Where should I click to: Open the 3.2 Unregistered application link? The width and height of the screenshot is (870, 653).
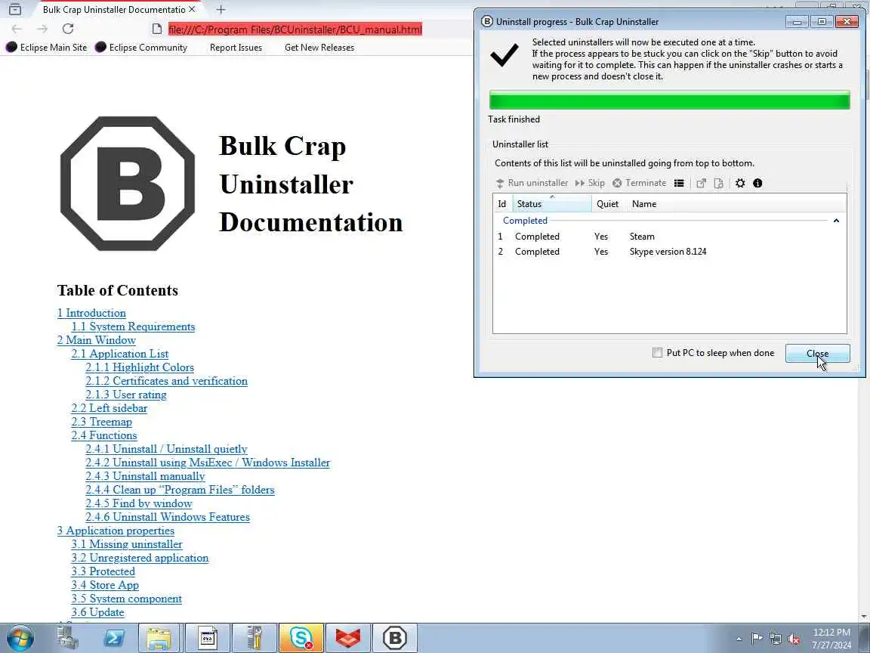click(x=140, y=558)
